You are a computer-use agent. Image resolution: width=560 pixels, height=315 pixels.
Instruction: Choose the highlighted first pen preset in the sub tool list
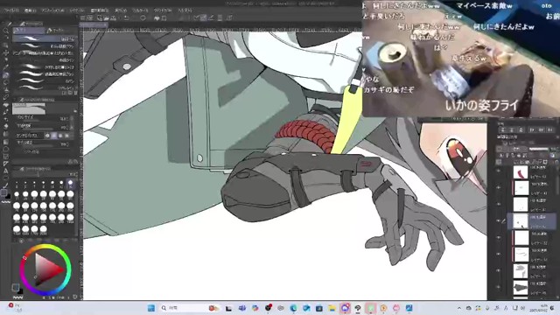click(x=44, y=38)
